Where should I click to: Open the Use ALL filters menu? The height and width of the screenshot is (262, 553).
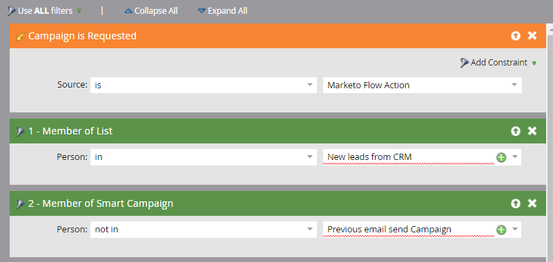pos(44,11)
